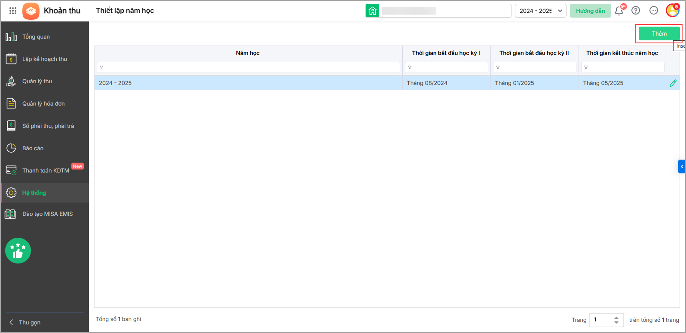686x333 pixels.
Task: Click the Tháng 01/2025 cell
Action: [534, 83]
